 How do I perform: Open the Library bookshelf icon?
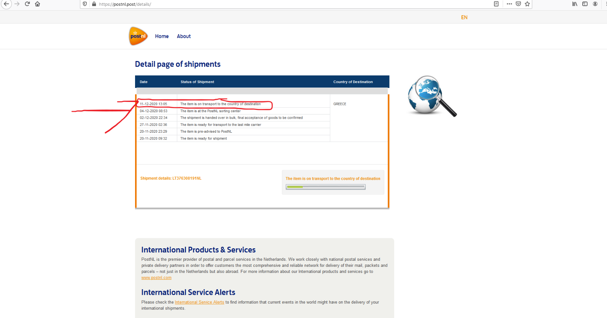click(575, 4)
